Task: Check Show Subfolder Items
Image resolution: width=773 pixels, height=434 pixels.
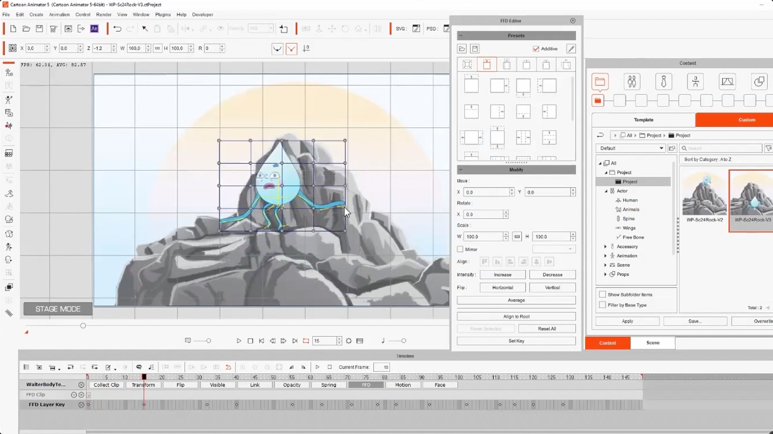Action: pyautogui.click(x=602, y=294)
